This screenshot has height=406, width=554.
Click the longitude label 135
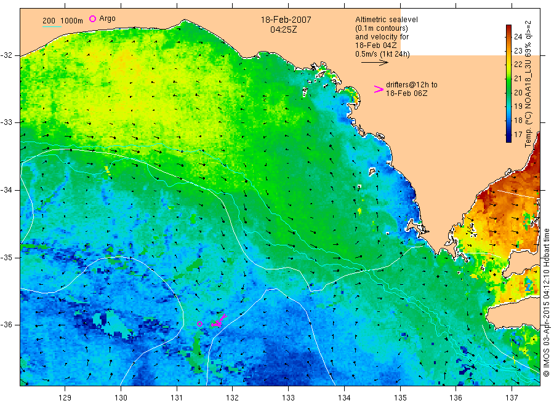400,398
